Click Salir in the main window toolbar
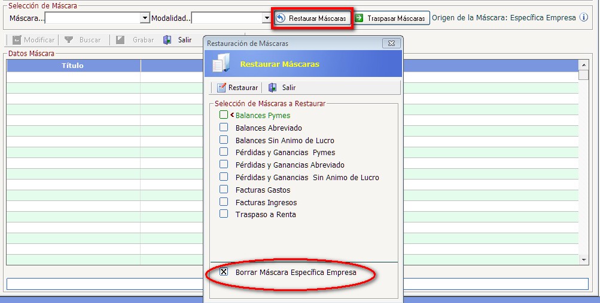 (177, 40)
